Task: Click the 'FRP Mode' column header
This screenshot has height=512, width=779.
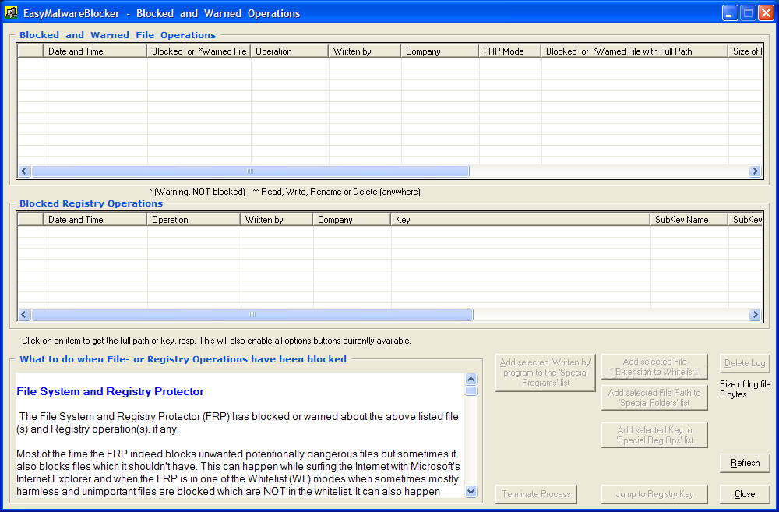Action: coord(509,51)
